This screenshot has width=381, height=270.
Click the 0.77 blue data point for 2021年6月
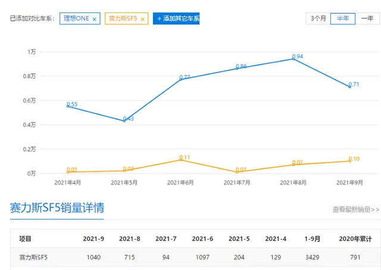[x=181, y=79]
